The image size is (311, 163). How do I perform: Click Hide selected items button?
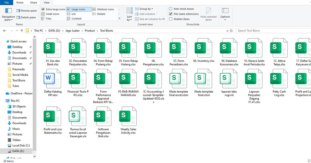click(x=208, y=14)
